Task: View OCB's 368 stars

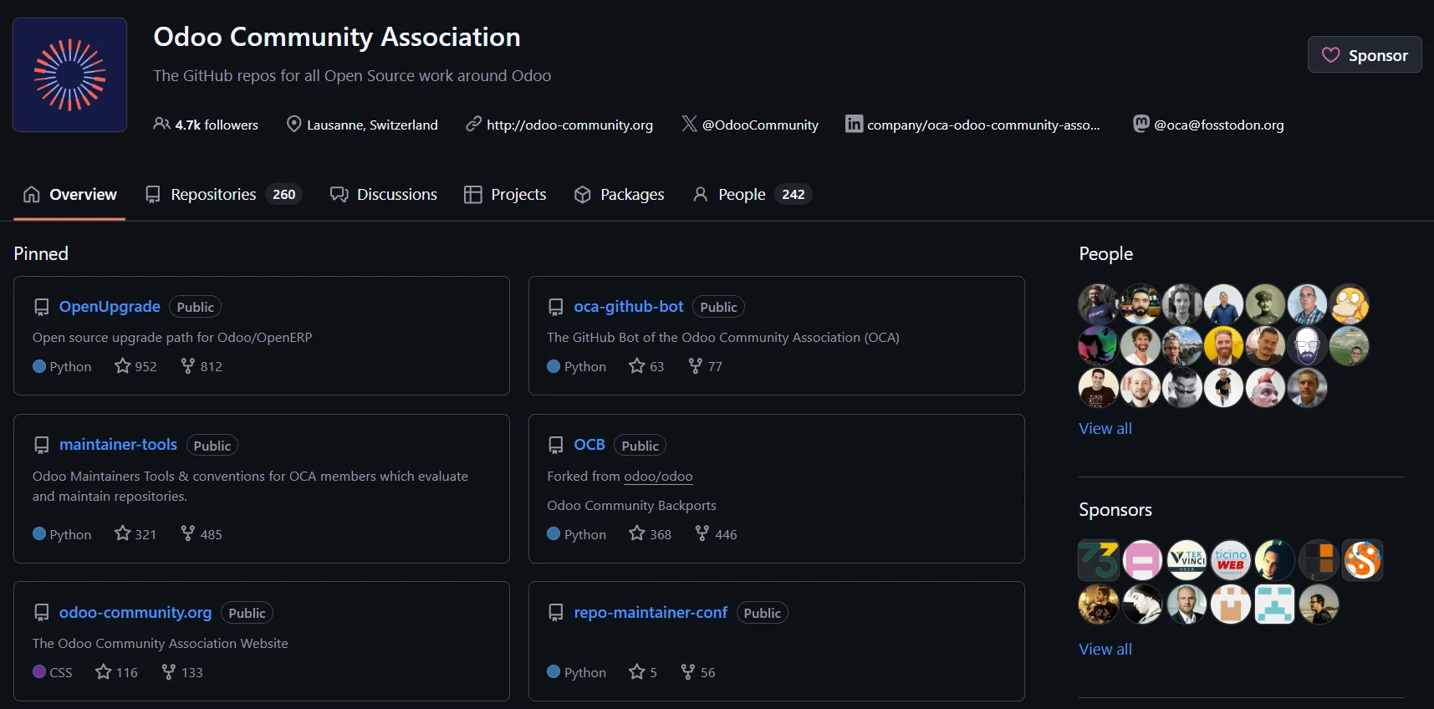Action: (651, 533)
